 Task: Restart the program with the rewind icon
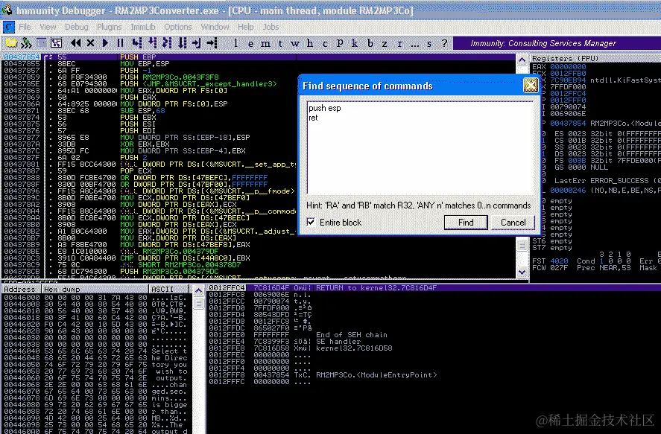(x=76, y=43)
